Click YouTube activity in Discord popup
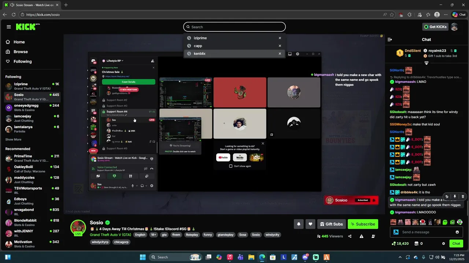469x263 pixels. click(x=224, y=157)
